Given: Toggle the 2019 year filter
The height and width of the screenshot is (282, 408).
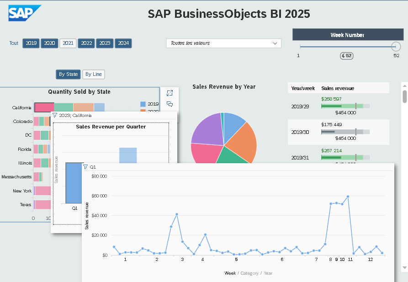Looking at the screenshot, I should (x=31, y=43).
